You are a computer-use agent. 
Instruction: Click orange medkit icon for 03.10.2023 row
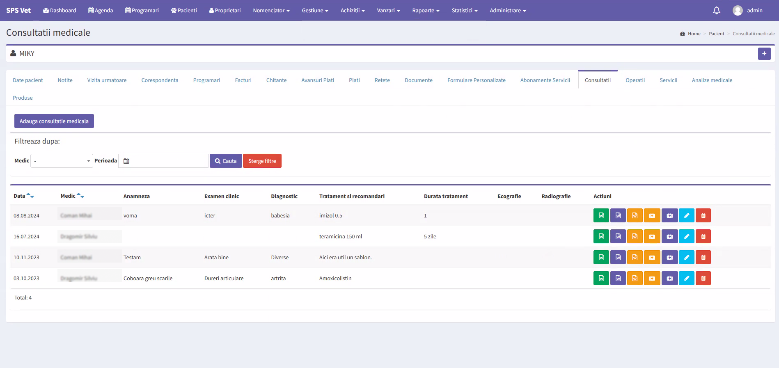point(652,278)
